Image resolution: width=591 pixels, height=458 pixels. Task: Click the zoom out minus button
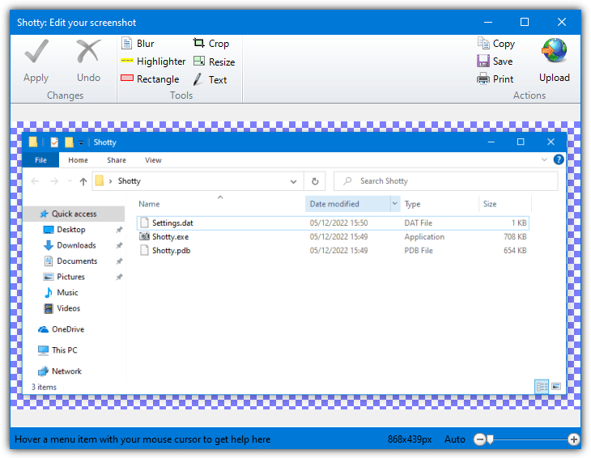479,439
